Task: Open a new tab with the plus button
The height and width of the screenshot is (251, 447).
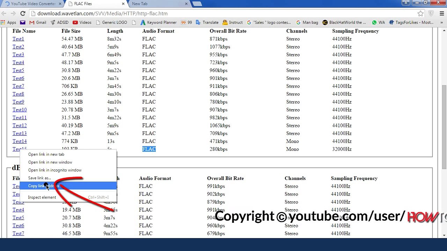Action: [x=197, y=4]
